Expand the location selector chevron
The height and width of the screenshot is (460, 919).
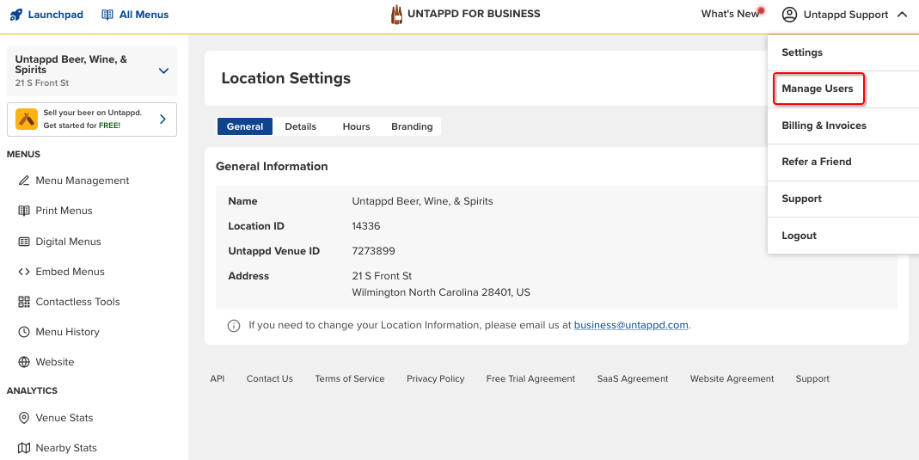(x=163, y=71)
